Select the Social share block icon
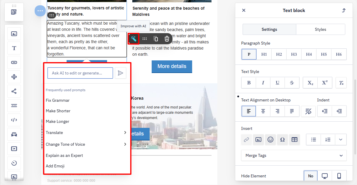The width and height of the screenshot is (357, 185). point(14,91)
